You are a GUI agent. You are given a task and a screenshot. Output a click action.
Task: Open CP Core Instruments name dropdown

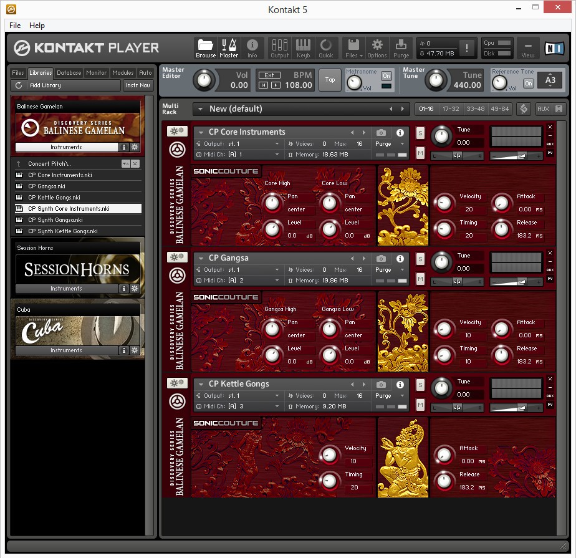pos(201,132)
